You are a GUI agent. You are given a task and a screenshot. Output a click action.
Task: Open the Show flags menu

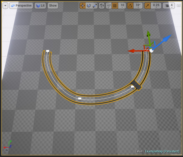53,6
